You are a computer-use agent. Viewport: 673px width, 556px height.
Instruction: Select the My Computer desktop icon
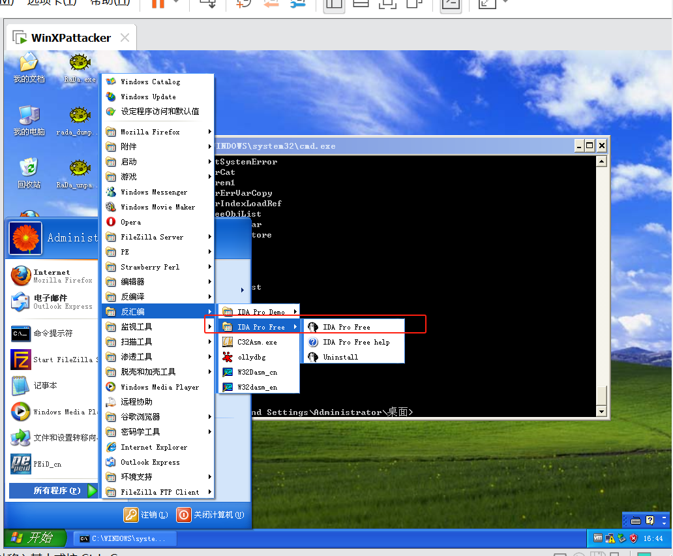pyautogui.click(x=29, y=121)
